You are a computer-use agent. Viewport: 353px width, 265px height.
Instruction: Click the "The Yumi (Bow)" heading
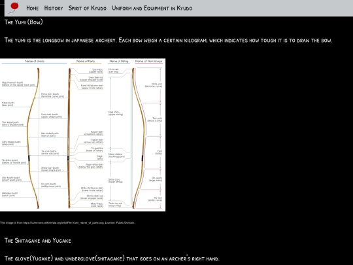coord(24,22)
